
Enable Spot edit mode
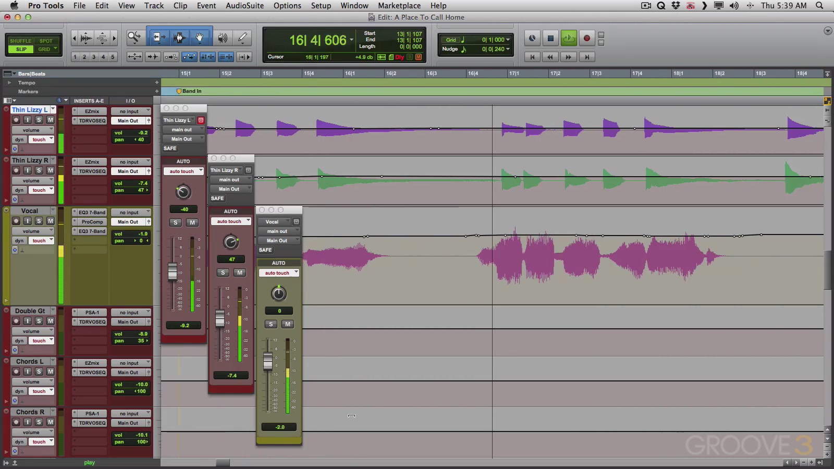[x=46, y=41]
